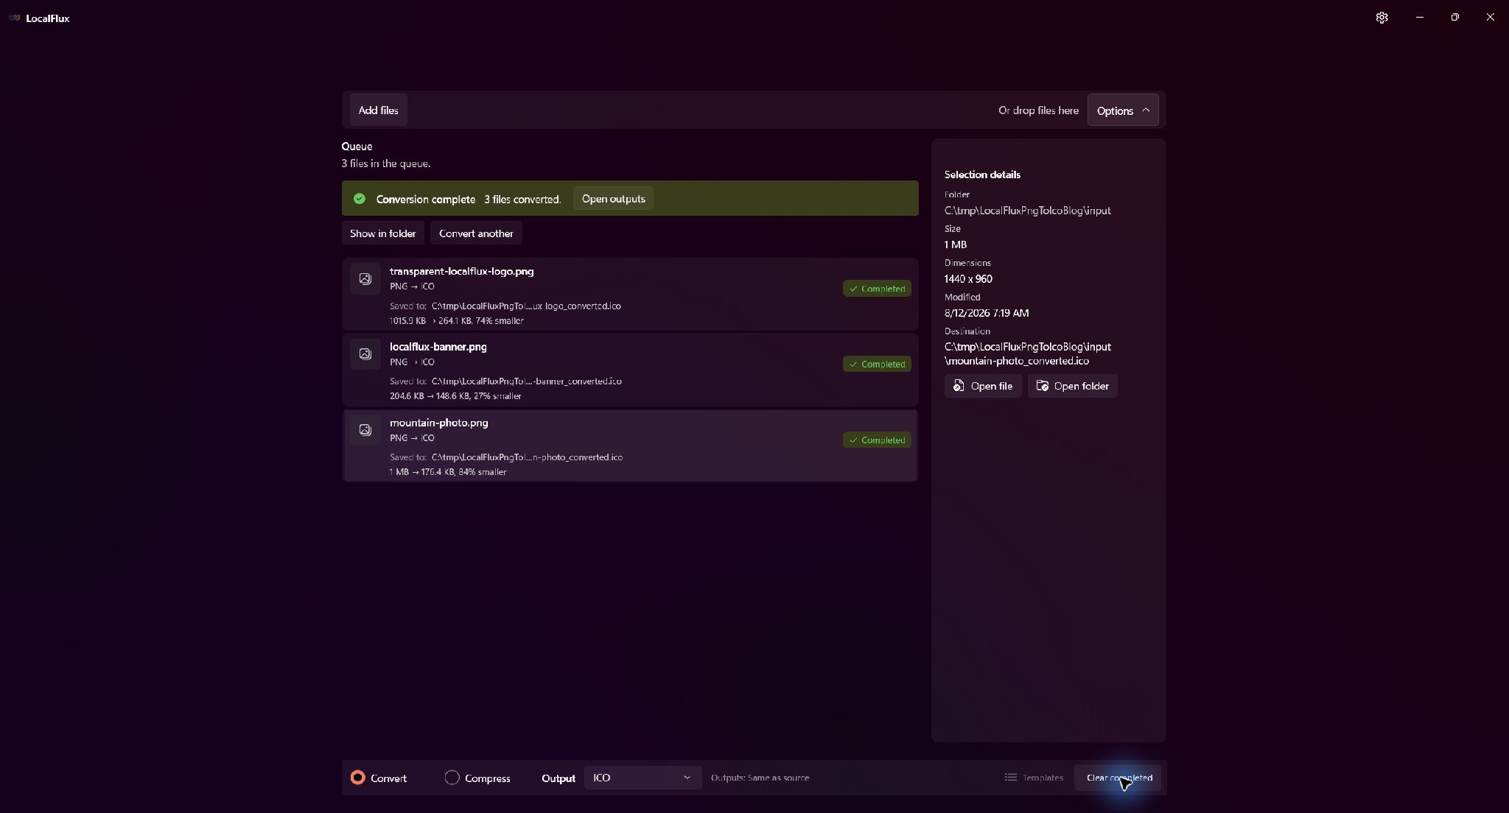Click Templates button in bottom bar

(x=1034, y=778)
